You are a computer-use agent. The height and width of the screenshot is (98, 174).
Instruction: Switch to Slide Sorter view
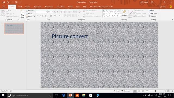point(139,91)
